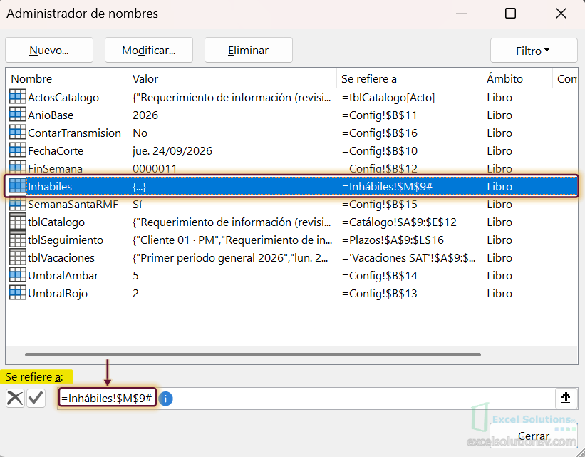Click the reference '=Config!$B$13'
This screenshot has width=585, height=457.
379,294
